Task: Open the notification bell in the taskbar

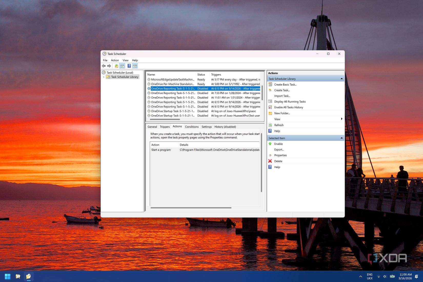Action: click(x=417, y=276)
